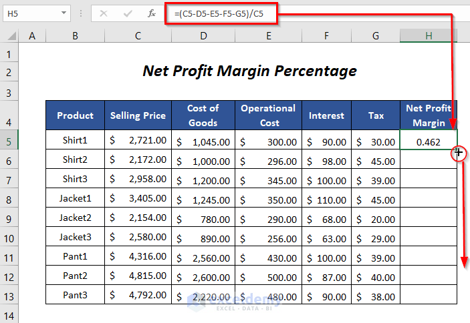Select cell H5 containing 0.462
The height and width of the screenshot is (323, 470).
tap(428, 141)
